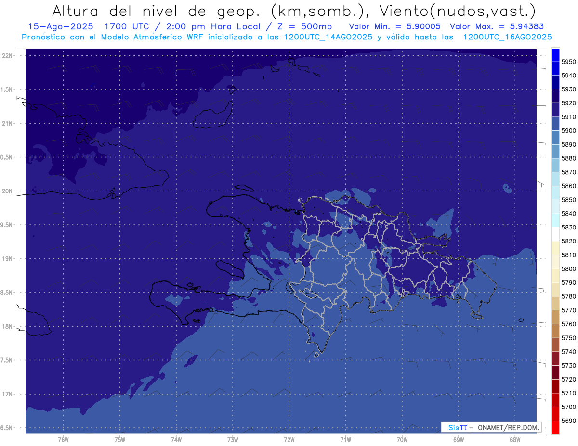Click the '74W' longitude label
578x446 pixels.
pos(176,439)
